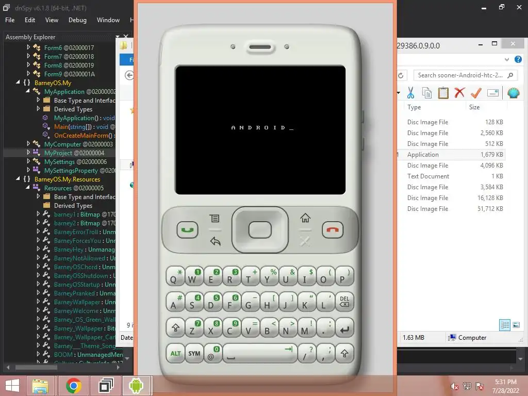Collapse the BarneyOS.My.Resources namespace node
The image size is (528, 396).
pos(18,178)
